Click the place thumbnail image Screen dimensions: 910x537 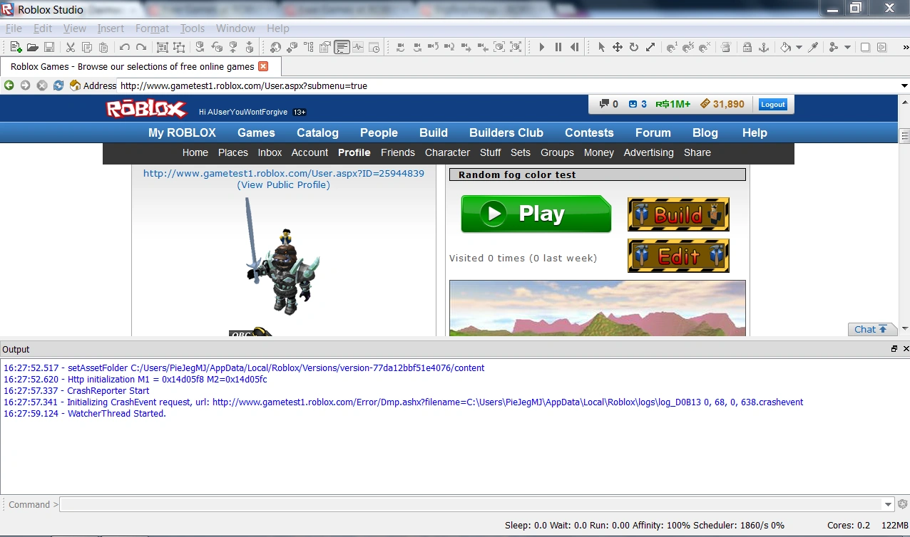click(x=598, y=308)
